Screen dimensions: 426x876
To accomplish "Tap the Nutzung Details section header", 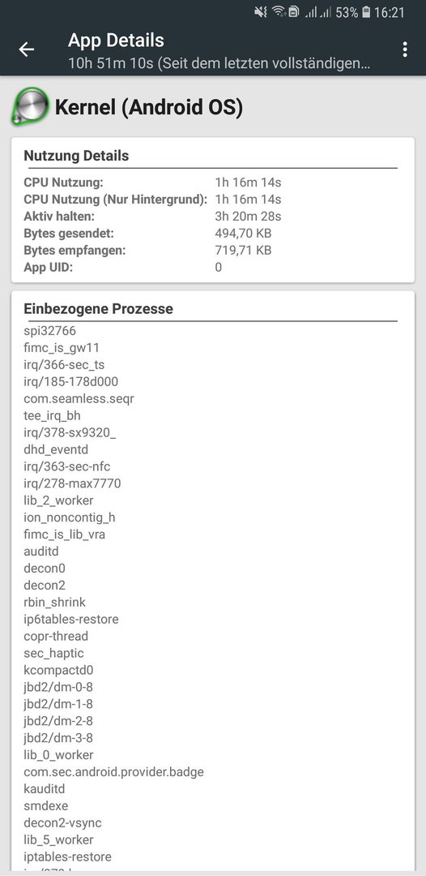I will [x=76, y=156].
